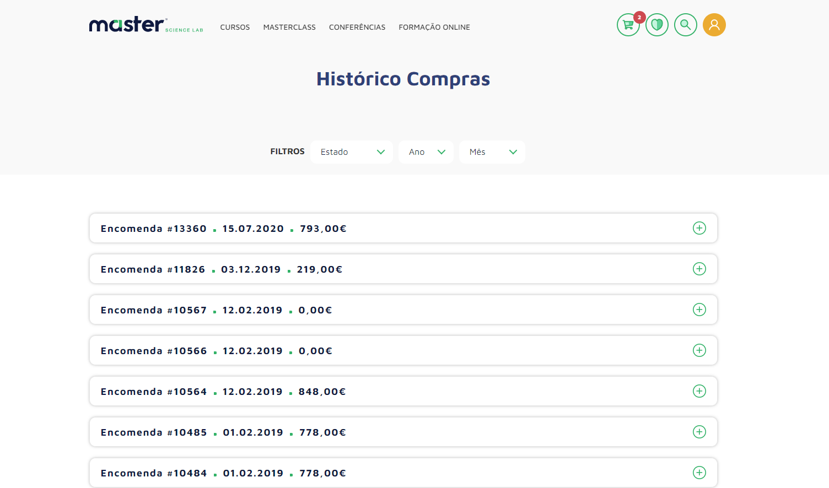The width and height of the screenshot is (829, 488).
Task: Go to Cursos menu
Action: pos(235,27)
